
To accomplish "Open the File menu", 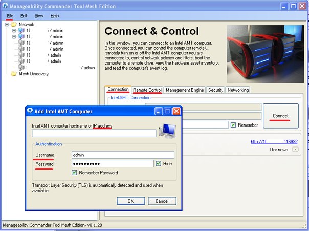I will [10, 16].
